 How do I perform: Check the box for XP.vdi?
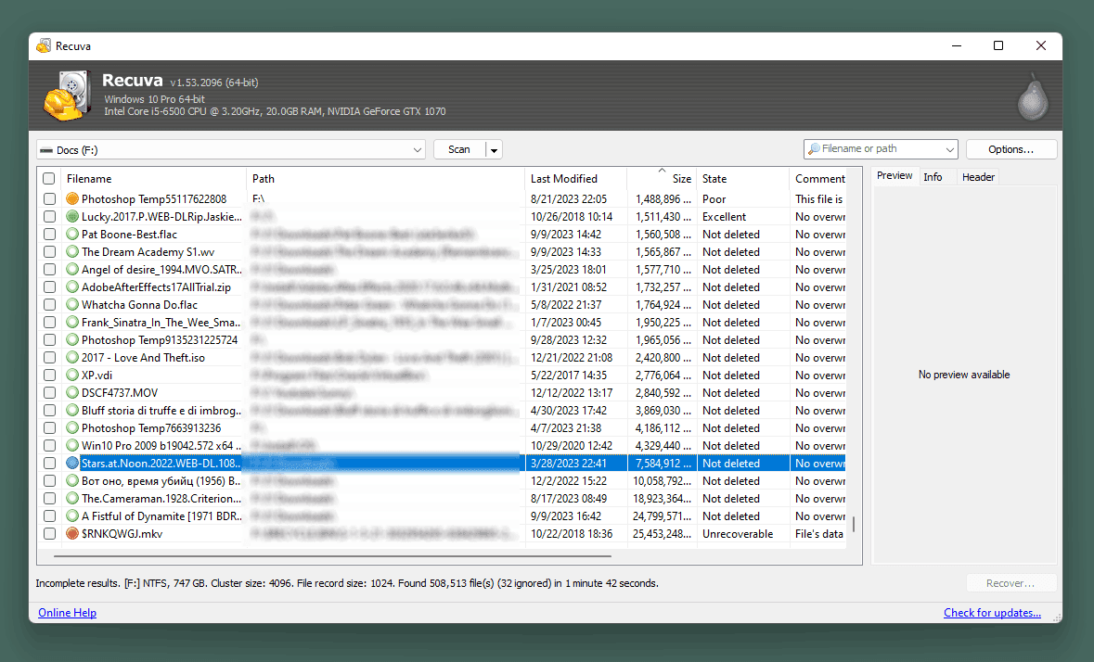(49, 375)
